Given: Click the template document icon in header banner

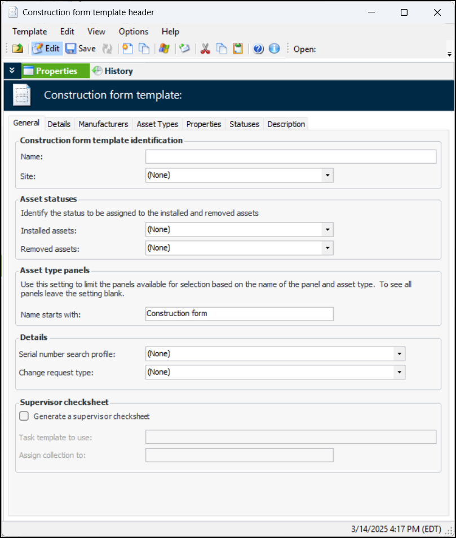Looking at the screenshot, I should pos(21,95).
